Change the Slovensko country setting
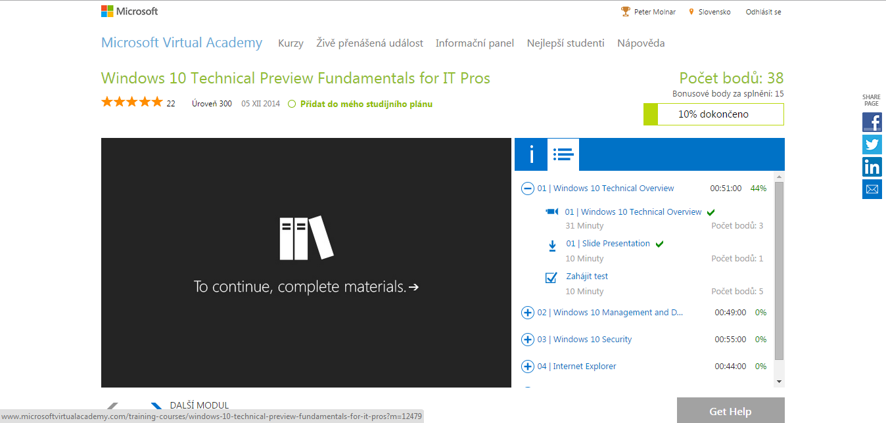 click(714, 12)
